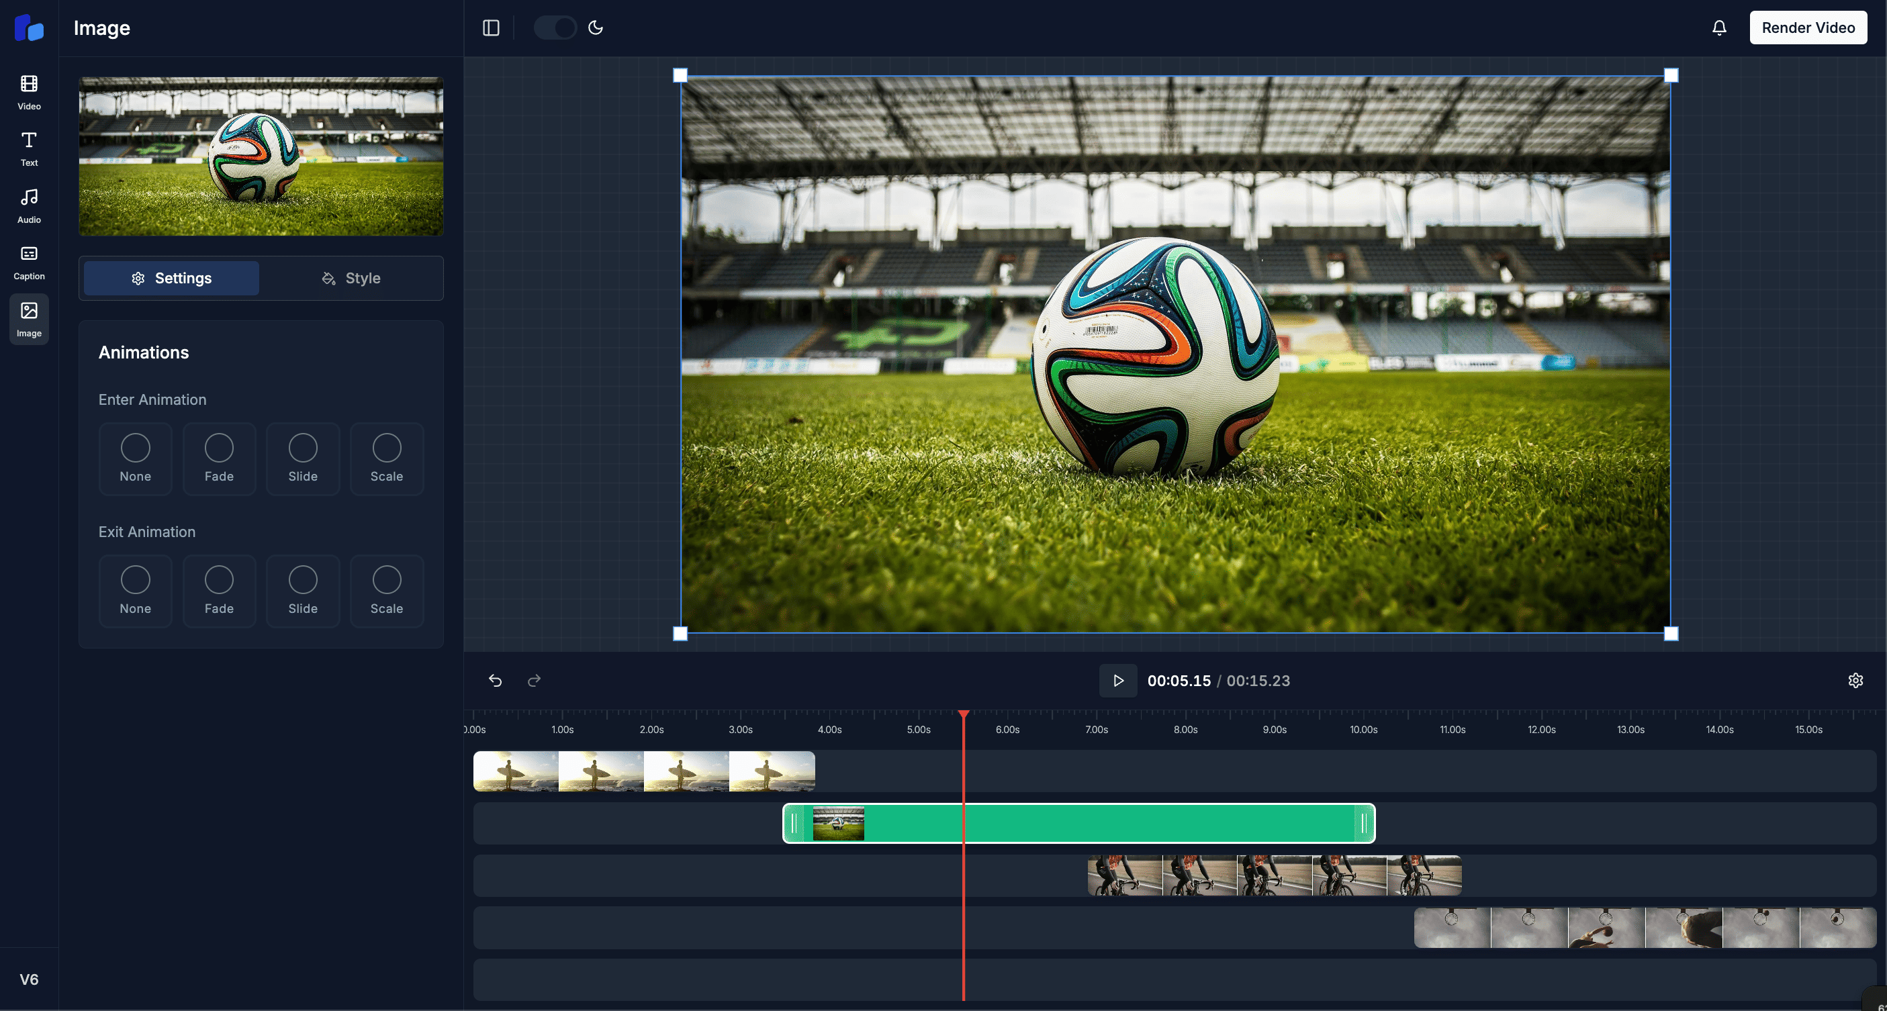This screenshot has height=1011, width=1887.
Task: Open the Text panel
Action: [x=29, y=147]
